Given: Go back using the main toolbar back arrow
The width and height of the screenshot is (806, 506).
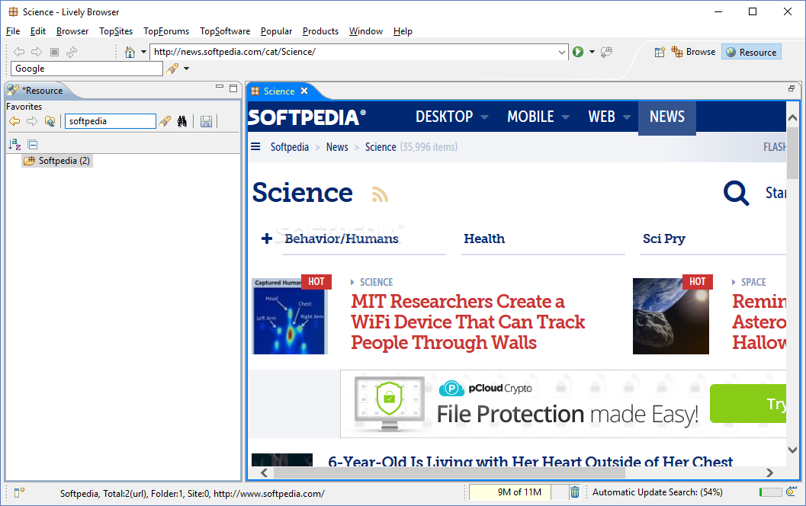Looking at the screenshot, I should click(x=19, y=52).
